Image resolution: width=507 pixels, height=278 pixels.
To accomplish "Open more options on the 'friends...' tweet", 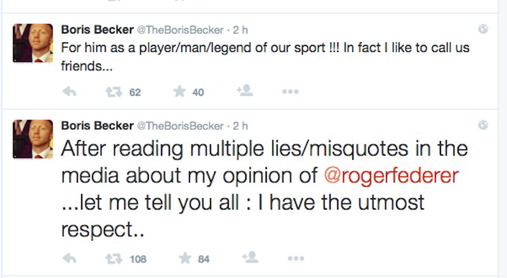I will (x=290, y=92).
